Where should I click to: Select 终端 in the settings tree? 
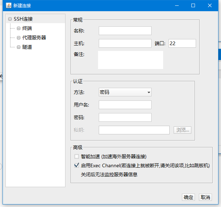tap(27, 28)
